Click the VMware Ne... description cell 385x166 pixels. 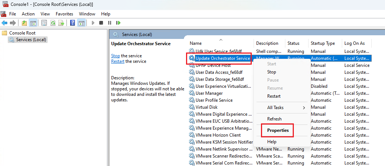(268, 149)
